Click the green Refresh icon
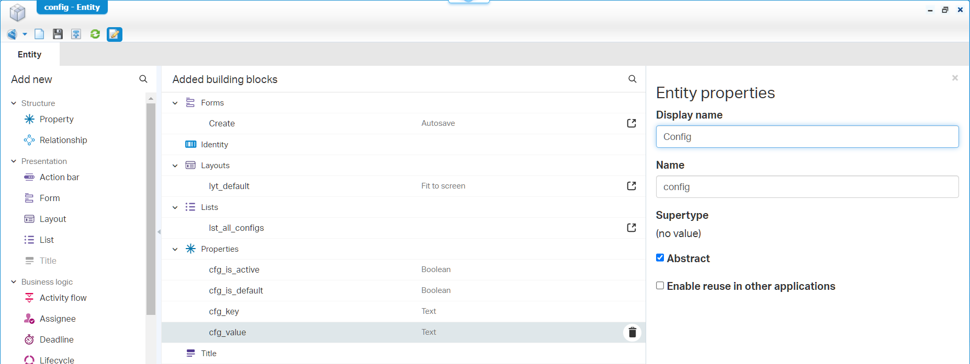This screenshot has height=364, width=970. [95, 34]
